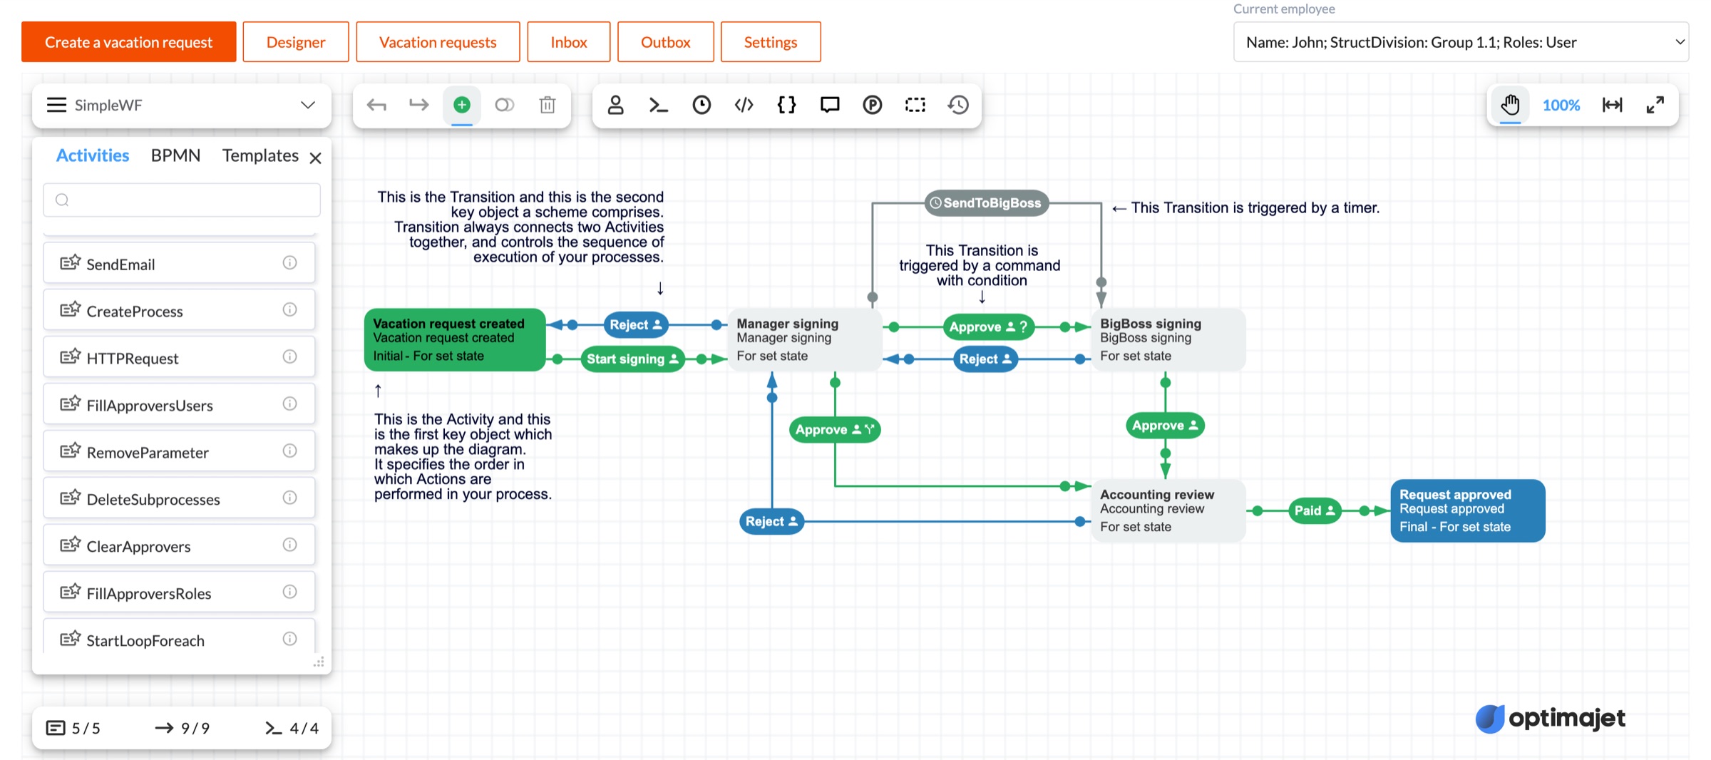Open the history clock icon

point(958,106)
